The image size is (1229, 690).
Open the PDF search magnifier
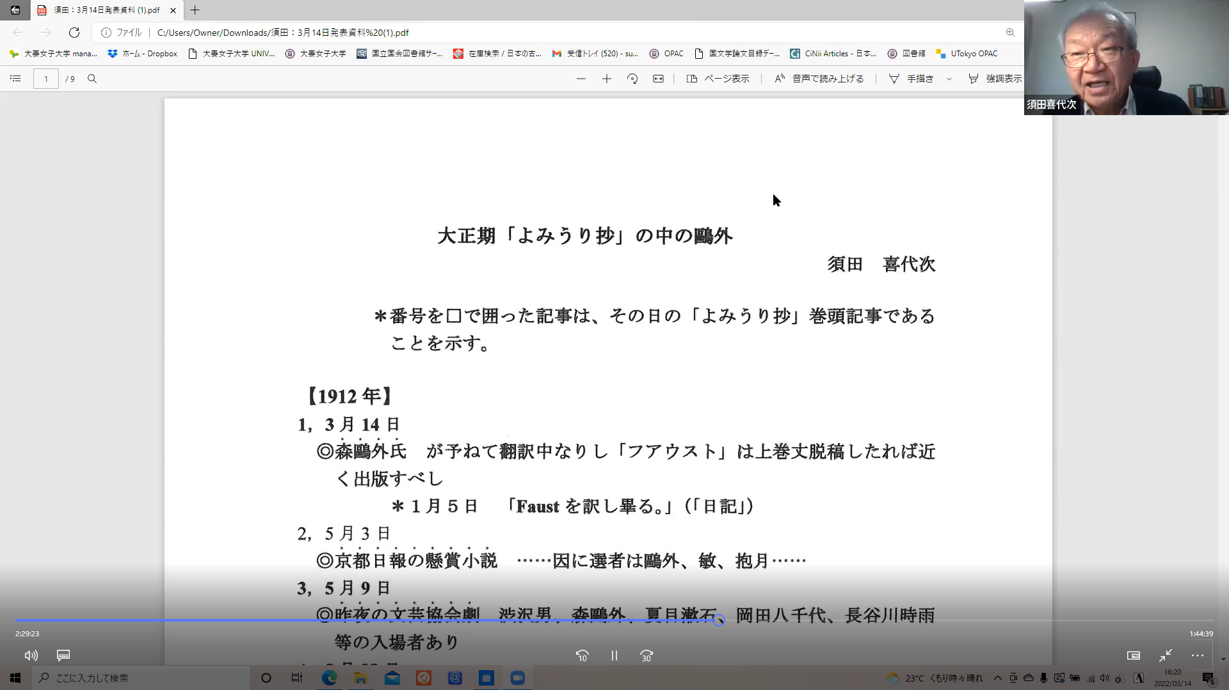click(x=92, y=79)
